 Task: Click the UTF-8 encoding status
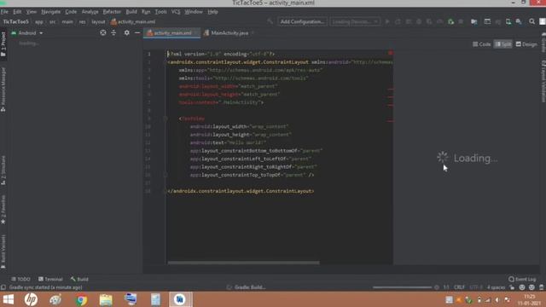pos(476,287)
